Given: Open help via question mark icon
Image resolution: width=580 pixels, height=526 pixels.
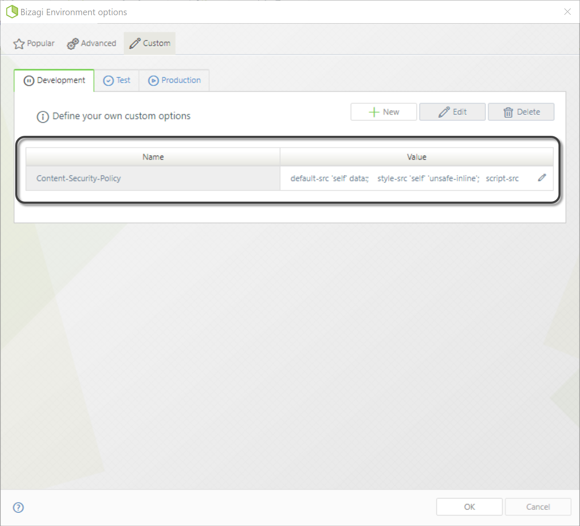Looking at the screenshot, I should tap(19, 507).
